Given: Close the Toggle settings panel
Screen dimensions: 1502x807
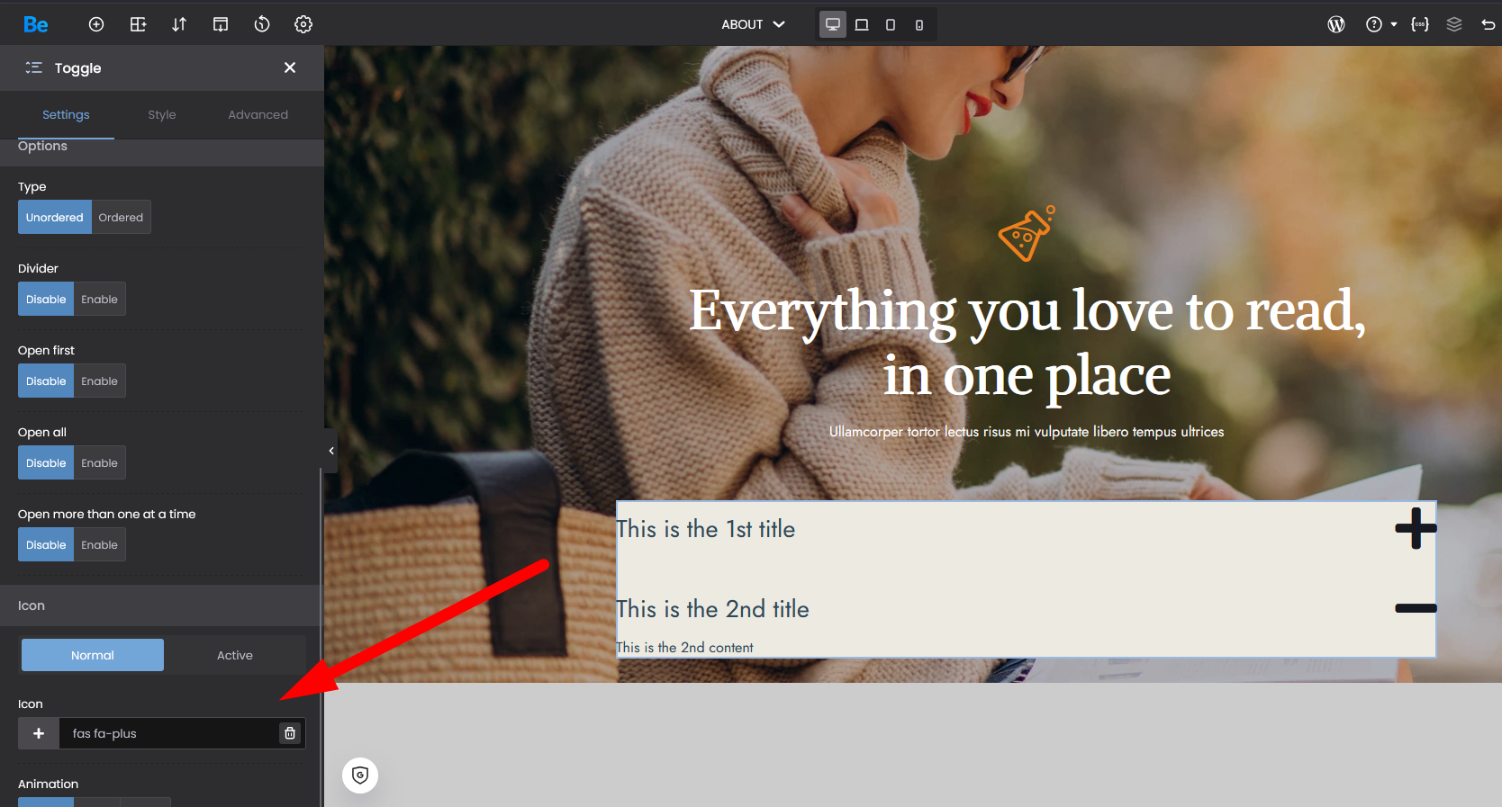Looking at the screenshot, I should click(x=290, y=67).
